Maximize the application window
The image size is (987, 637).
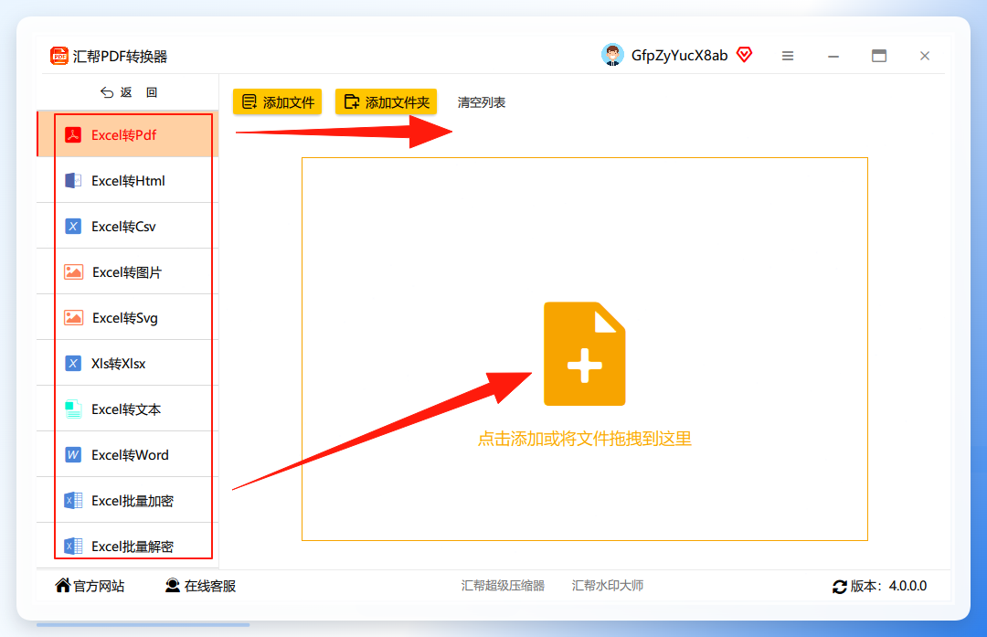[x=879, y=56]
